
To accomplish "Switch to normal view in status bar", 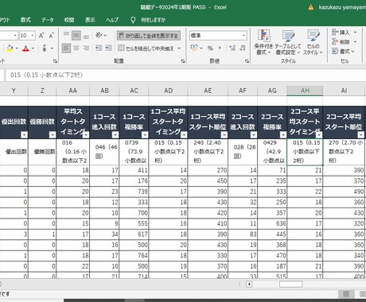I will coord(346,294).
